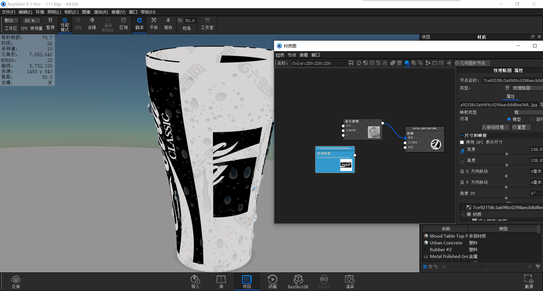
Task: Select the 模型 radio button for 对准
Action: [x=509, y=119]
